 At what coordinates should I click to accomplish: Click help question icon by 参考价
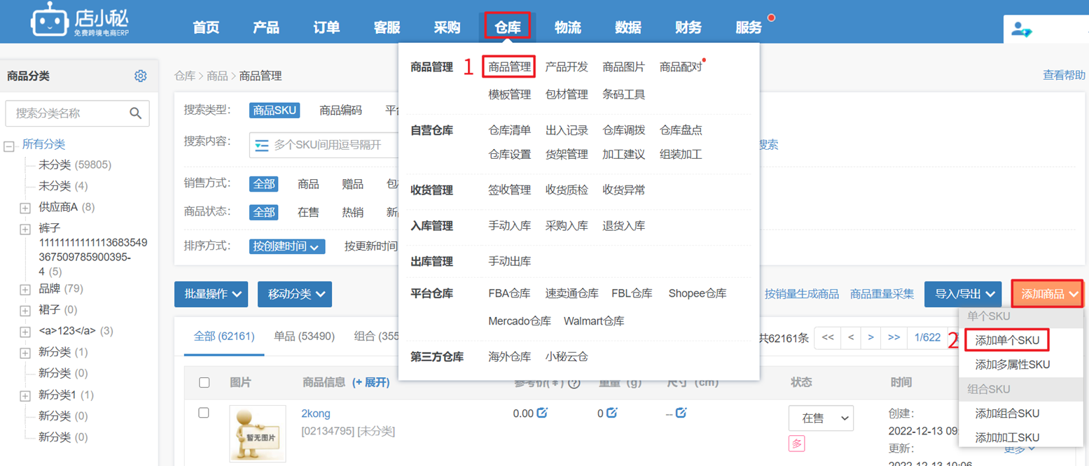(574, 383)
